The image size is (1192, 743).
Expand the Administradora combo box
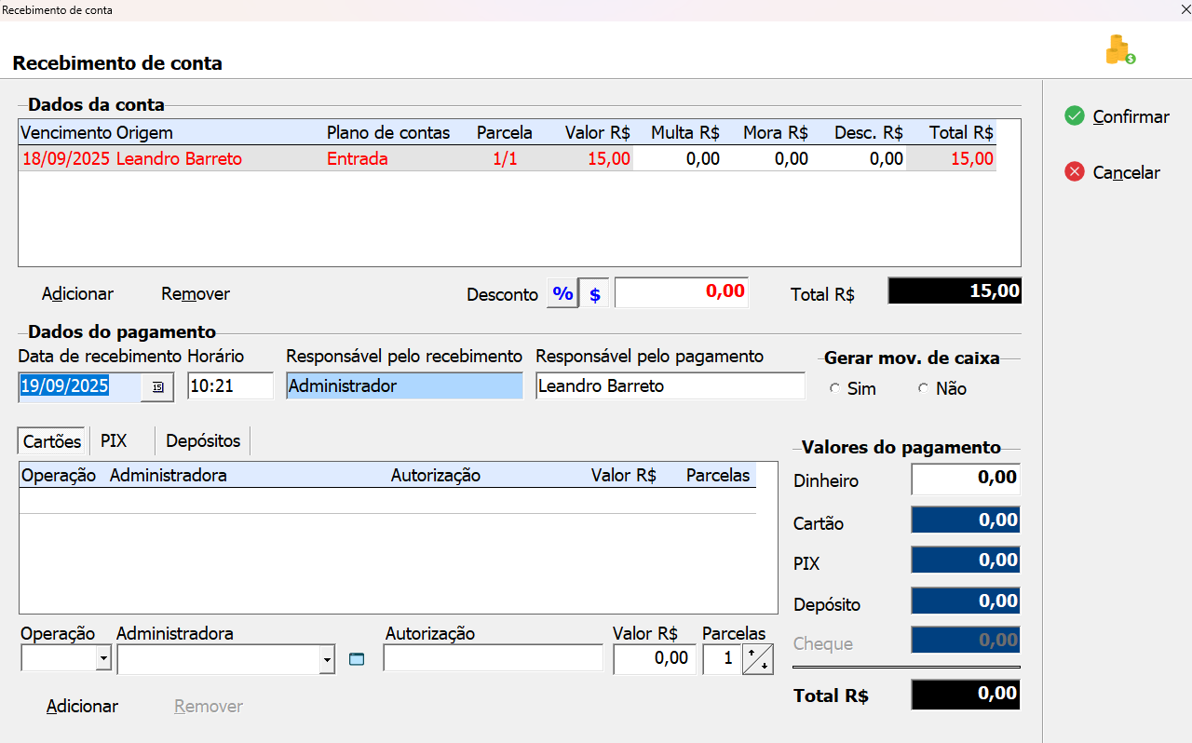coord(327,659)
